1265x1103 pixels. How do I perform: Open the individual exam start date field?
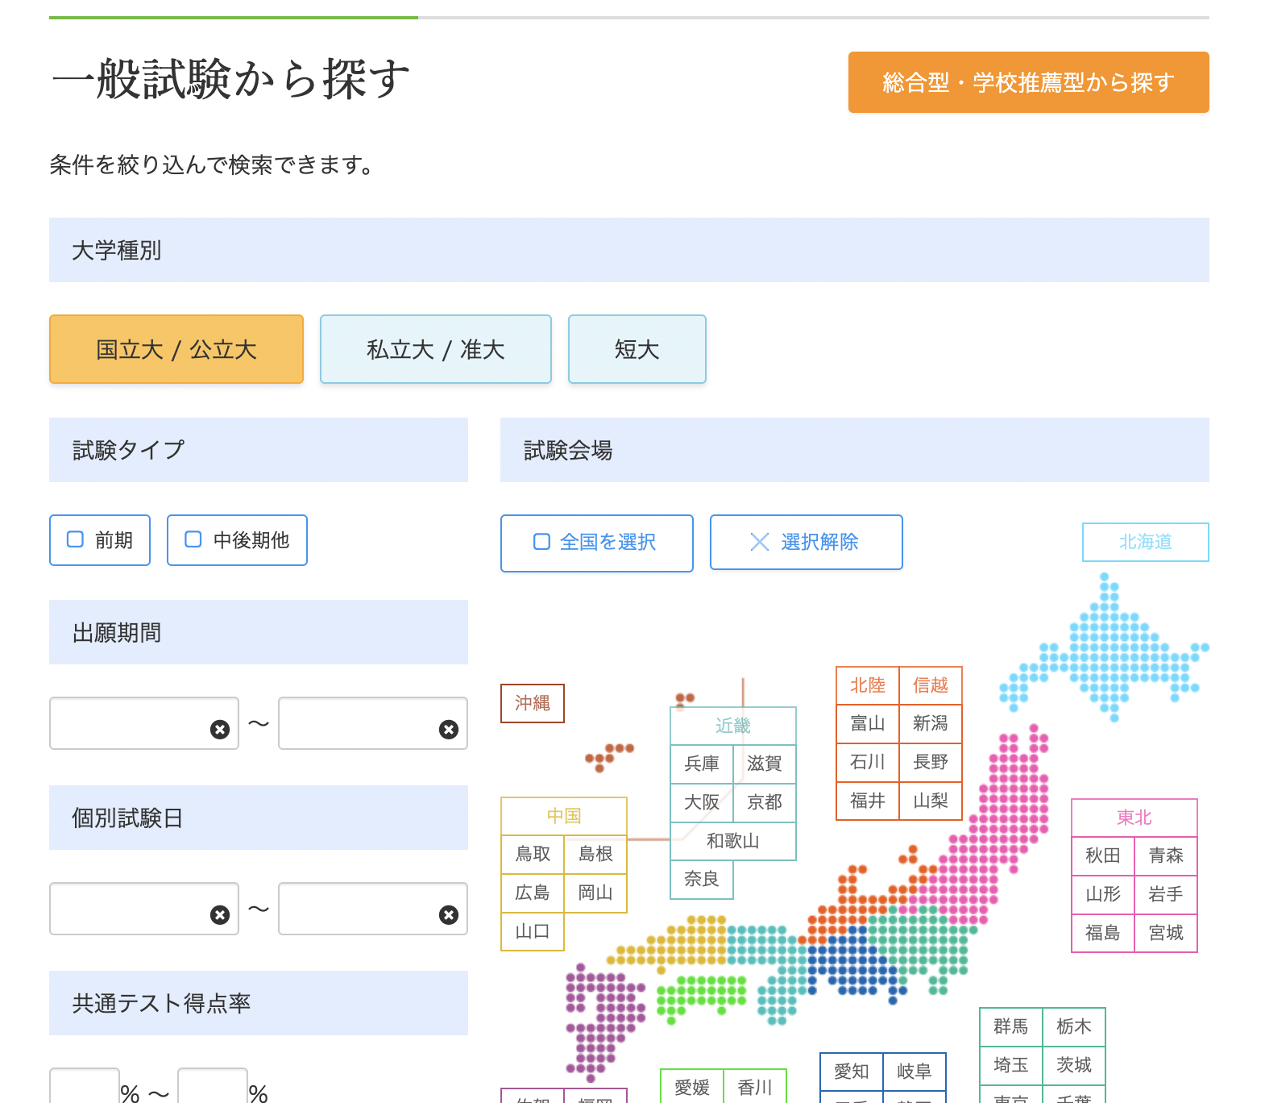click(x=129, y=909)
